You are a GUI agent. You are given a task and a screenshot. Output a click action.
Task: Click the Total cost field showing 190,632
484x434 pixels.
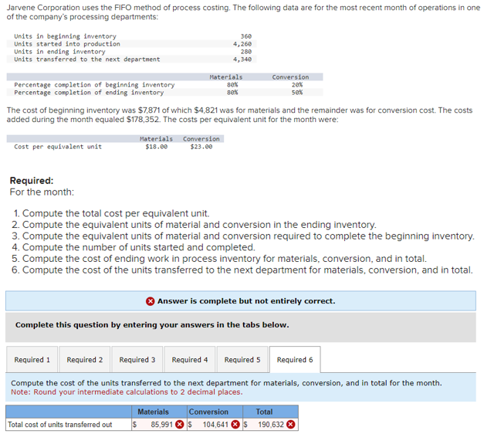tap(270, 425)
